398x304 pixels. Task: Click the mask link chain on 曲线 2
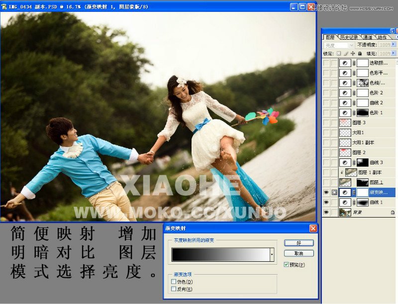[354, 103]
